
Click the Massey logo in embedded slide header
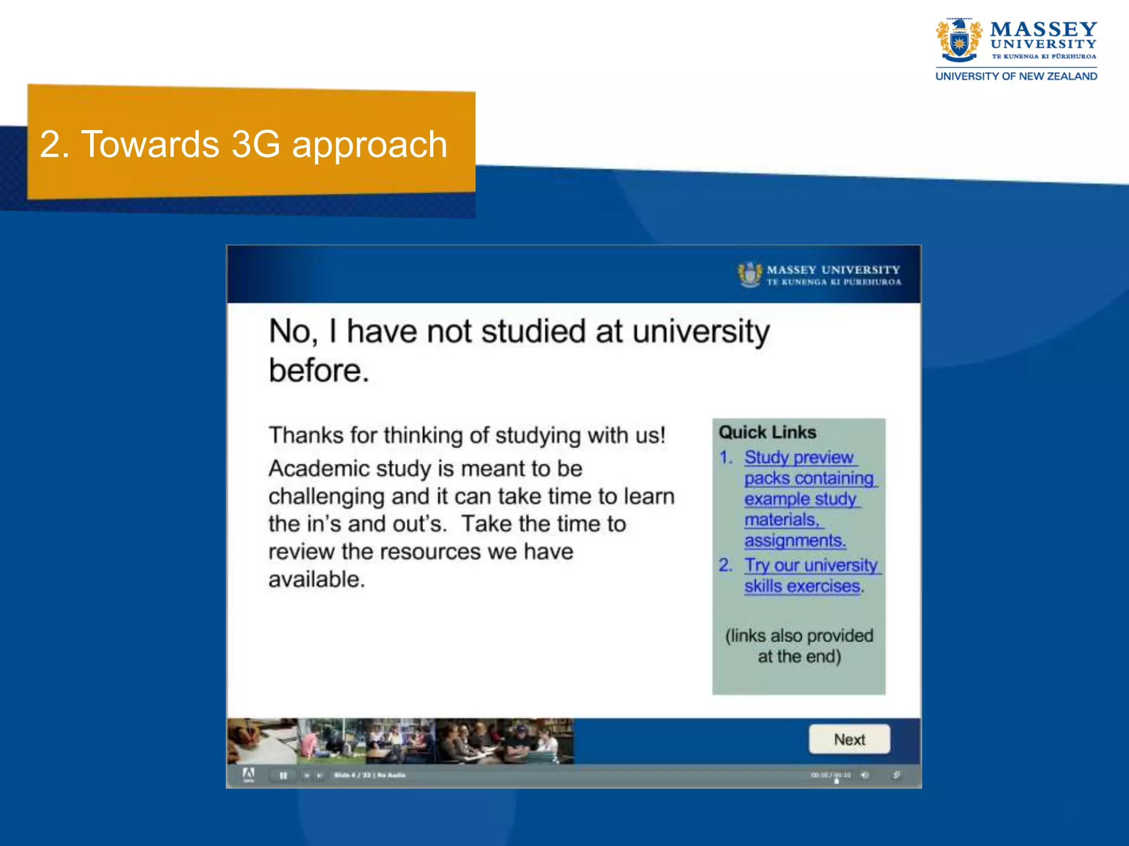pyautogui.click(x=819, y=274)
